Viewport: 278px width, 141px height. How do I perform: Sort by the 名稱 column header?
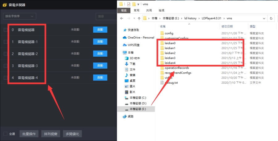(x=162, y=26)
